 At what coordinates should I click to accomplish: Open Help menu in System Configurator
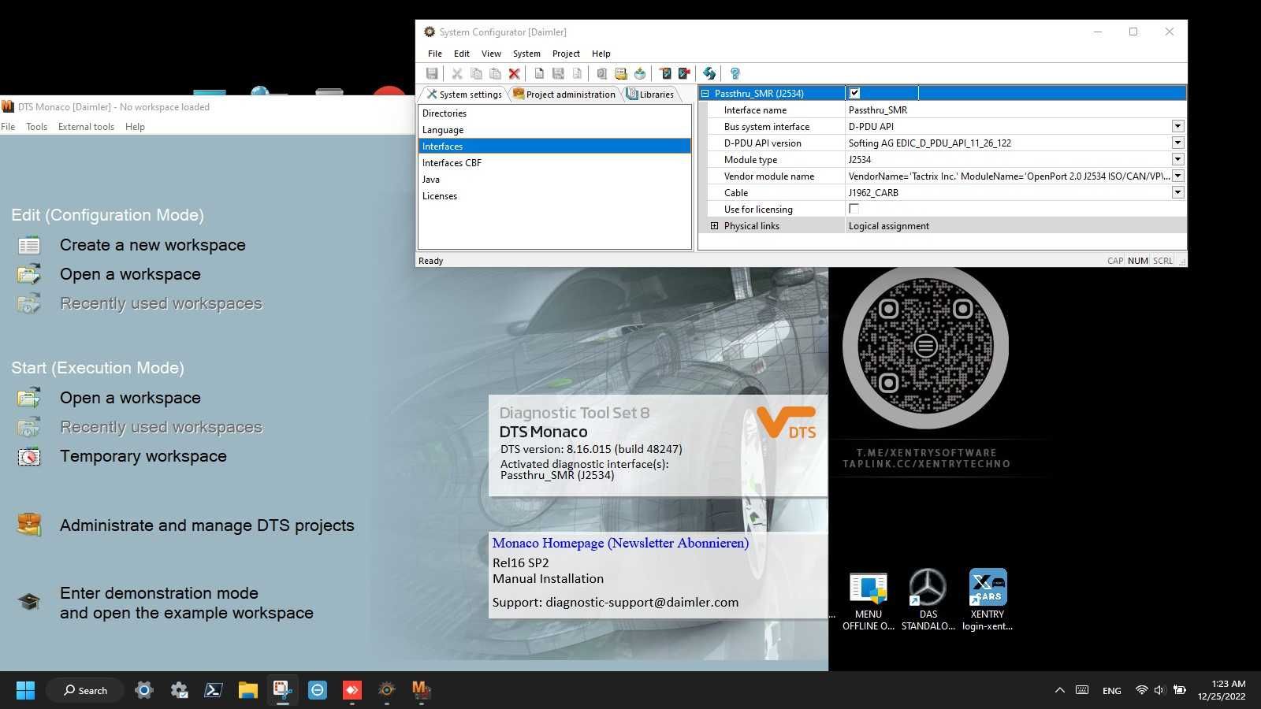(601, 54)
